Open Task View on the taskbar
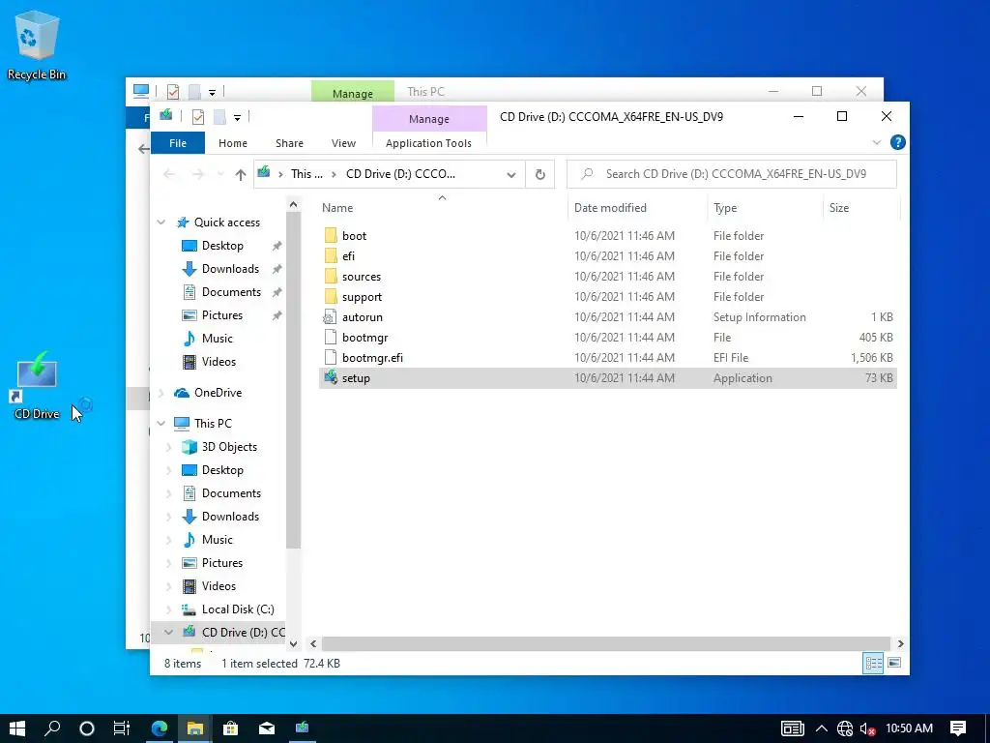The height and width of the screenshot is (743, 990). [122, 728]
